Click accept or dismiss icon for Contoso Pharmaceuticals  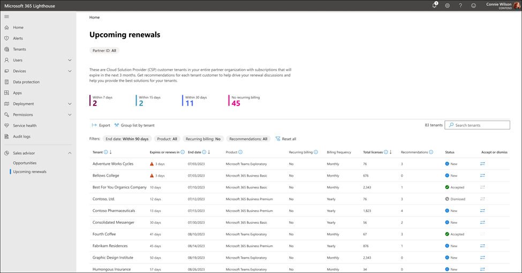(482, 211)
